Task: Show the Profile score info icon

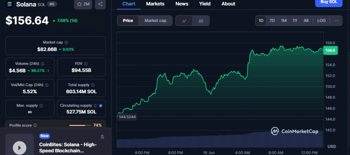Action: [x=35, y=125]
